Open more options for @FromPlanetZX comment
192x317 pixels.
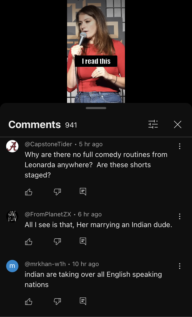point(180,216)
